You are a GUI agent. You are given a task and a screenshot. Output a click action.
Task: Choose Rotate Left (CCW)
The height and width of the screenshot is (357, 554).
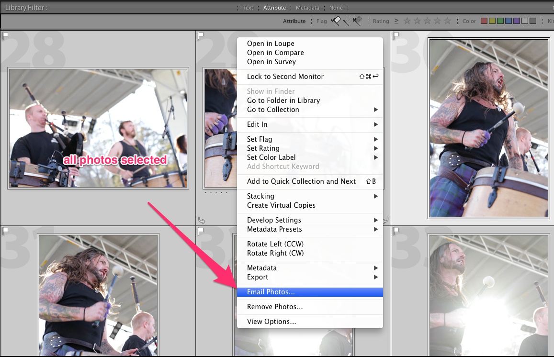(x=310, y=245)
